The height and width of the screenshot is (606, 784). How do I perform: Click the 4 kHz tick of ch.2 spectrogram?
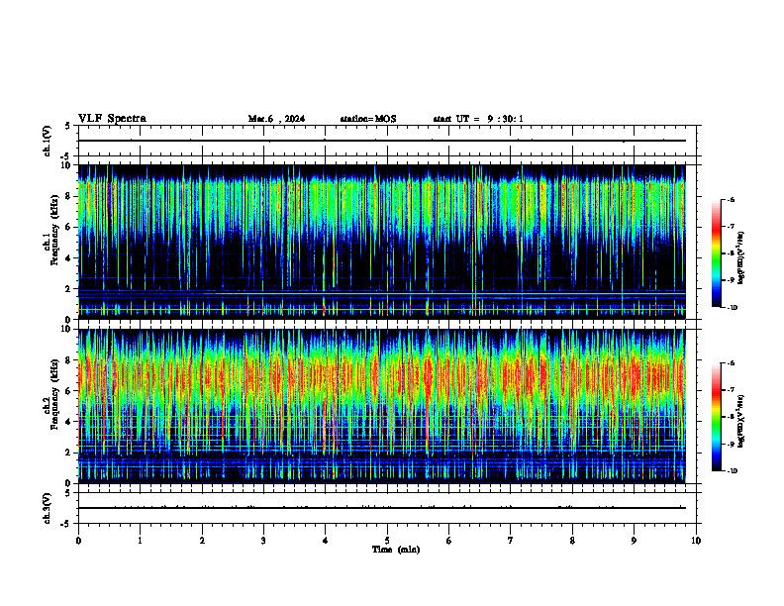(x=68, y=422)
